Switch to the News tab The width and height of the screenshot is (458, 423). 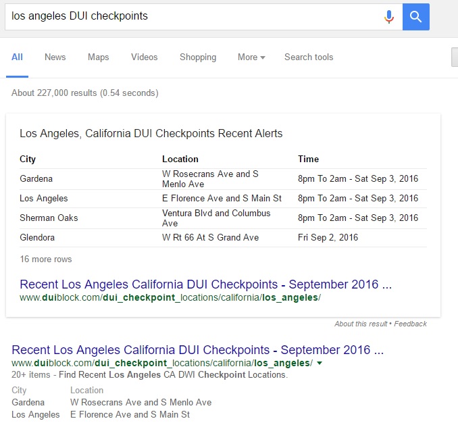point(55,57)
